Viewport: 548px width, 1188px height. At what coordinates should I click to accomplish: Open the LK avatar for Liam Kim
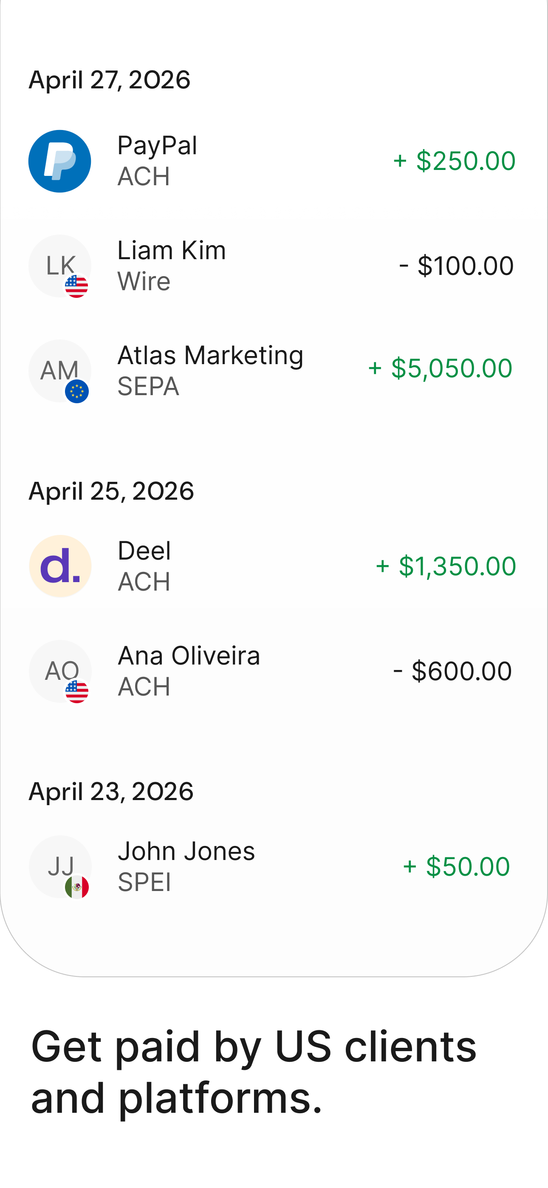point(60,266)
